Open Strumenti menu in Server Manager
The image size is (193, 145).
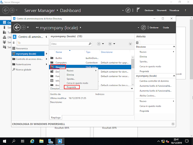click(162, 10)
